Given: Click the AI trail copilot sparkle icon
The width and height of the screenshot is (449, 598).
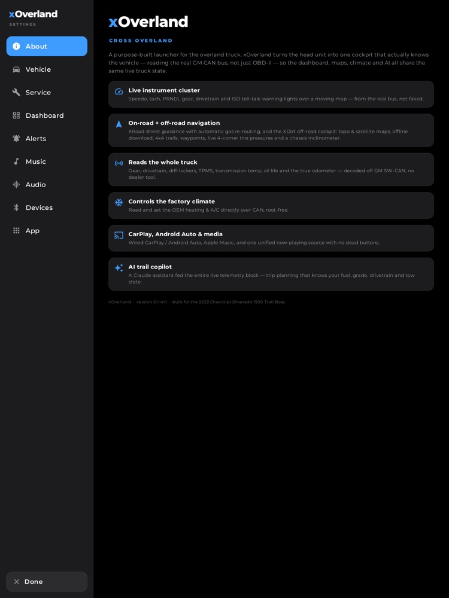Looking at the screenshot, I should coord(119,268).
